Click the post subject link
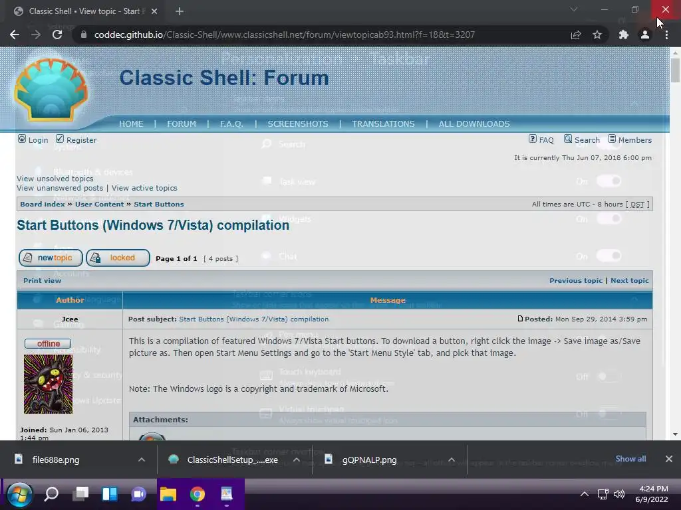The image size is (681, 510). click(x=253, y=319)
